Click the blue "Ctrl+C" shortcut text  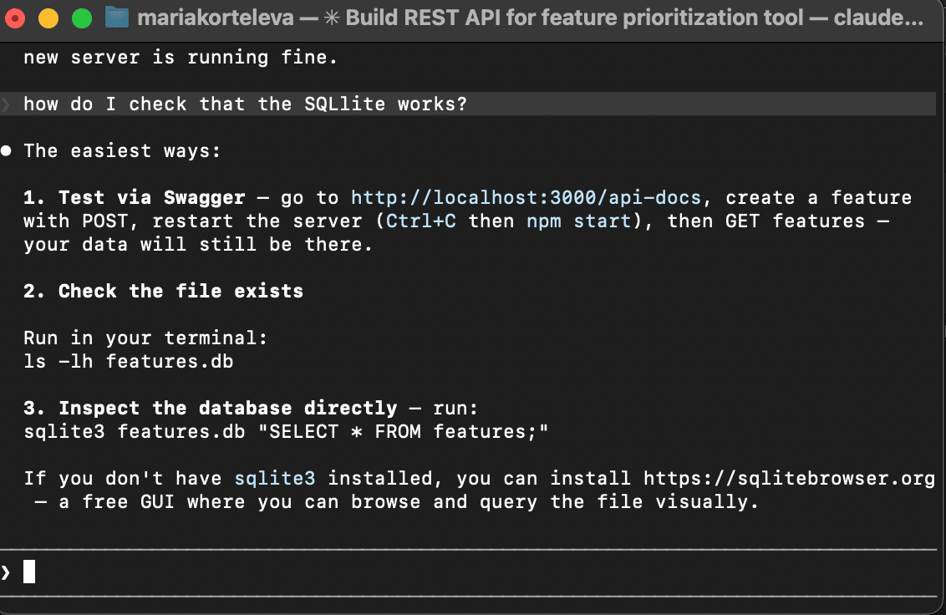[x=420, y=221]
